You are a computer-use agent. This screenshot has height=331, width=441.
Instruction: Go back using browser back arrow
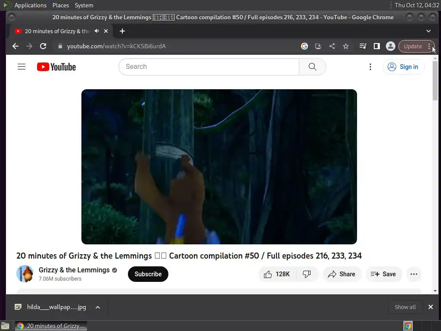pyautogui.click(x=16, y=46)
